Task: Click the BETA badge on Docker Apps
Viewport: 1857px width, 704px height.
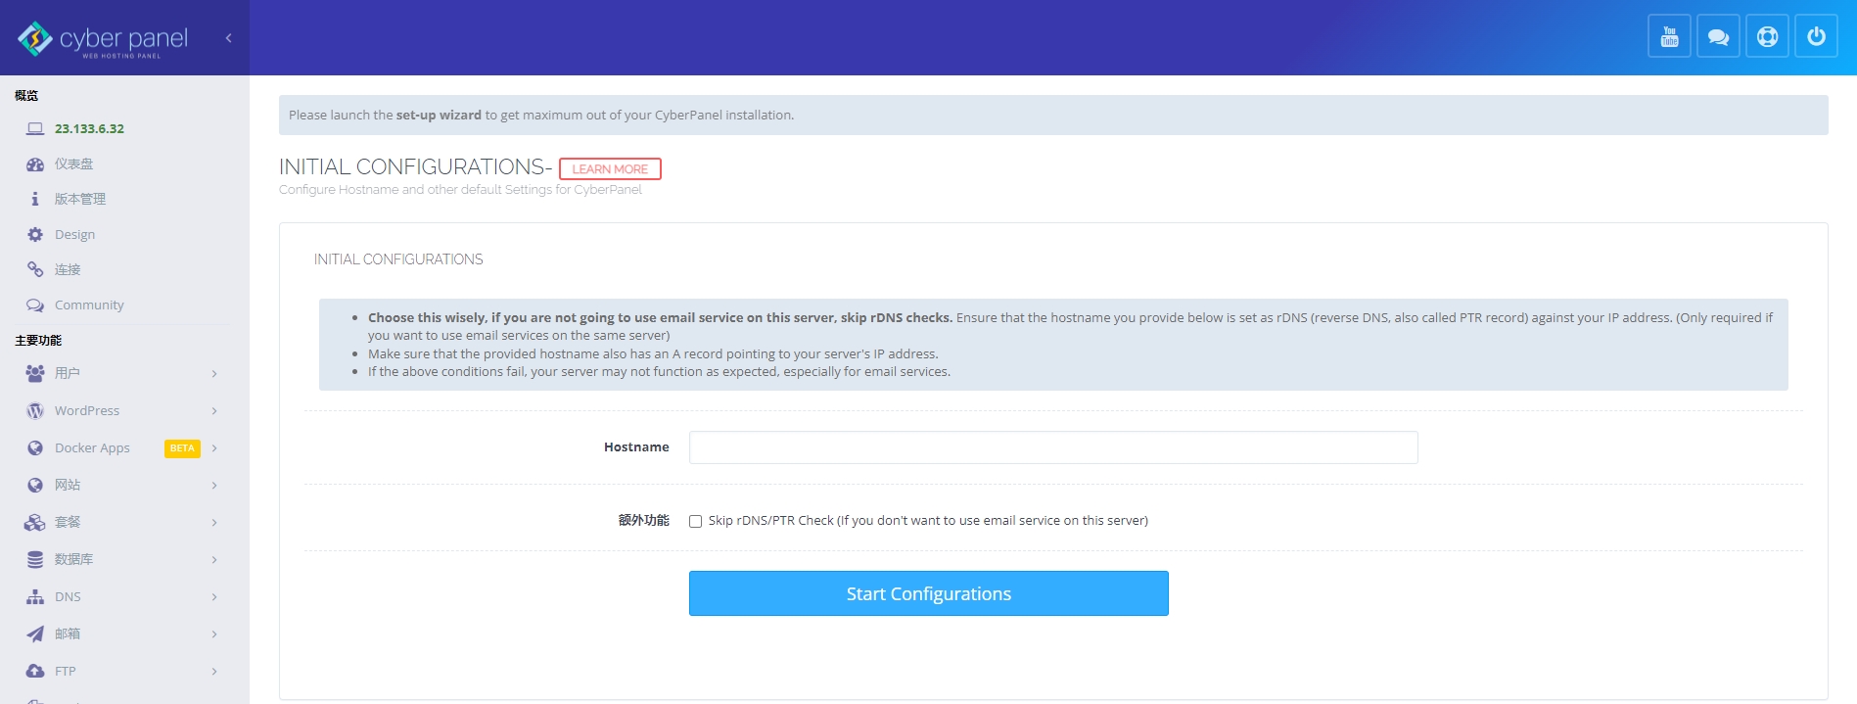Action: click(x=182, y=448)
